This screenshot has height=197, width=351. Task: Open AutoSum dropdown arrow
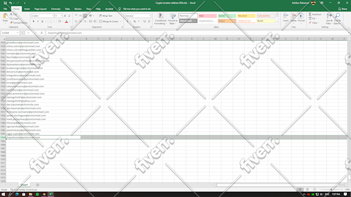(x=324, y=14)
